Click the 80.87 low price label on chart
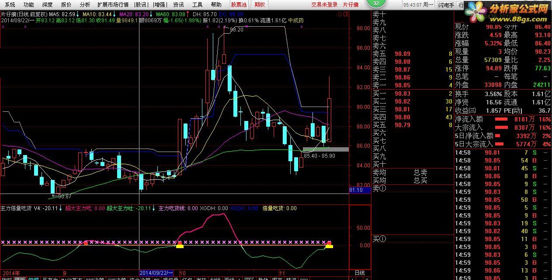Viewport: 552px width, 280px height. [64, 197]
